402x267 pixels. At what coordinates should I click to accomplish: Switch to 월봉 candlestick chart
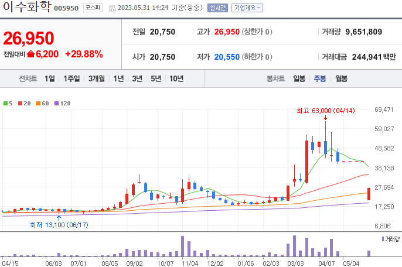coord(341,78)
